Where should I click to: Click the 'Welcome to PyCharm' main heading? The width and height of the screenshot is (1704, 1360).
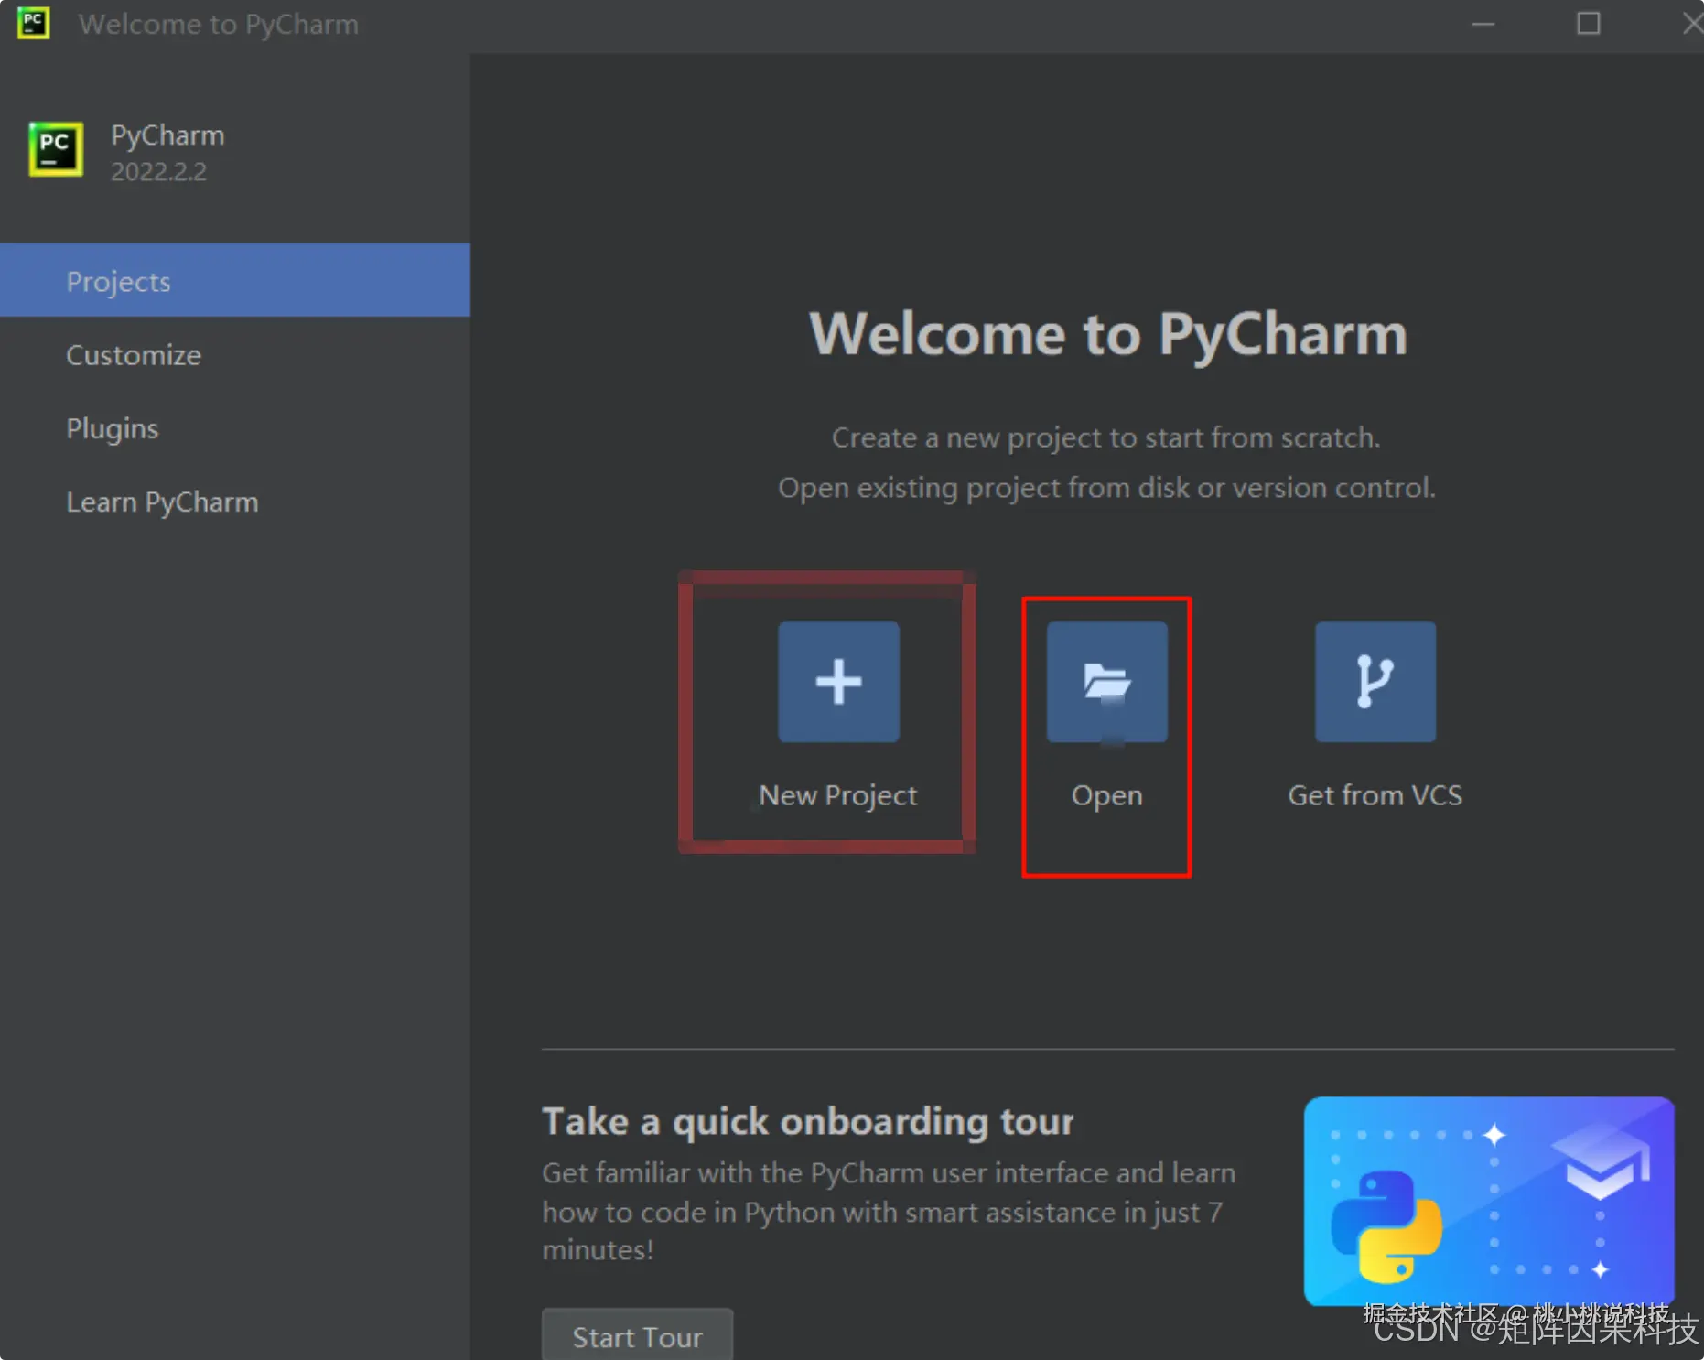pos(1108,334)
